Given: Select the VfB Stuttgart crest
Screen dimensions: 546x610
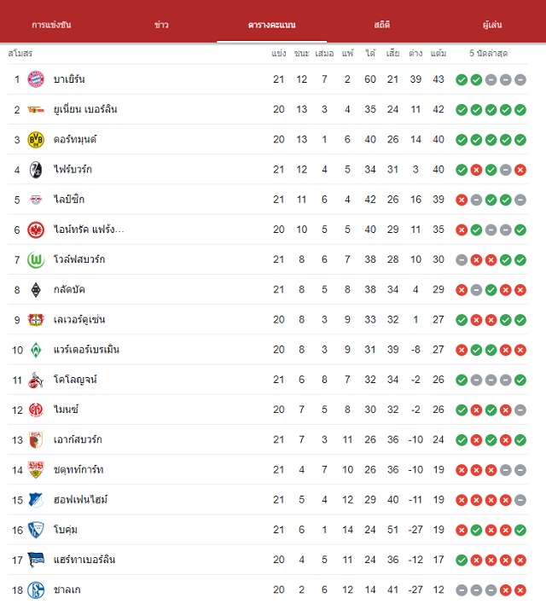Looking at the screenshot, I should click(x=36, y=469).
